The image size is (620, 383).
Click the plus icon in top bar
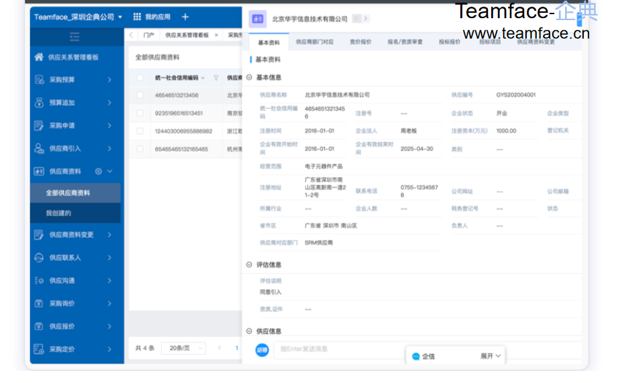point(185,17)
